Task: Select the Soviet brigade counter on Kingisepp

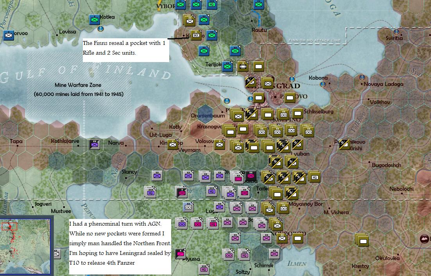Action: pos(173,144)
